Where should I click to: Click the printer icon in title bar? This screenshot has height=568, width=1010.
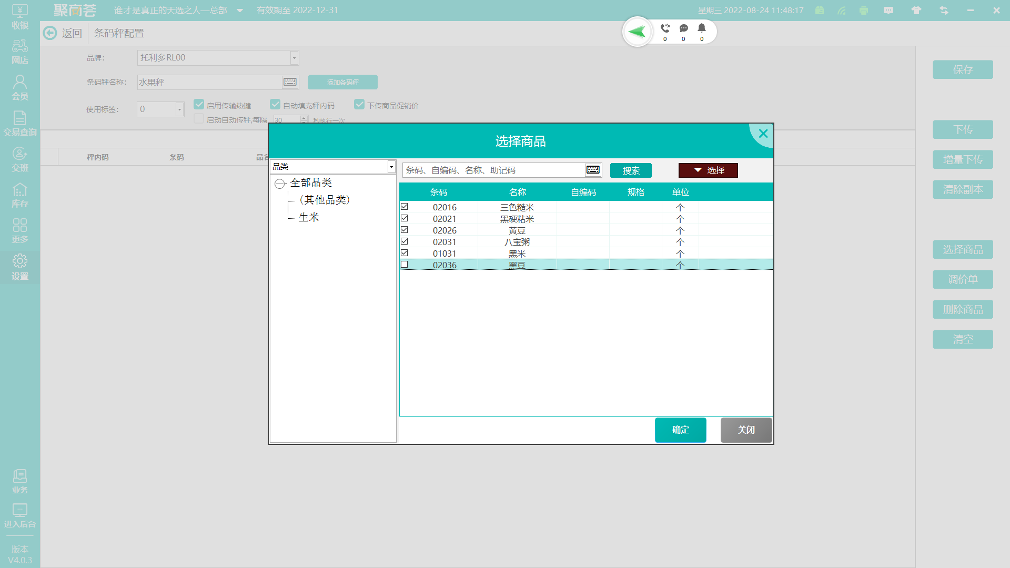(864, 11)
